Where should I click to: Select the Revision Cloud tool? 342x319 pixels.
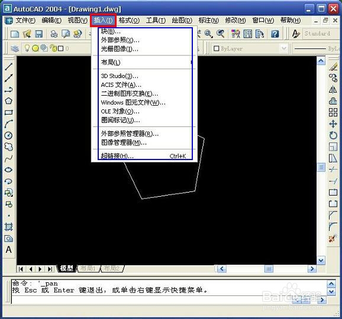tap(8, 147)
